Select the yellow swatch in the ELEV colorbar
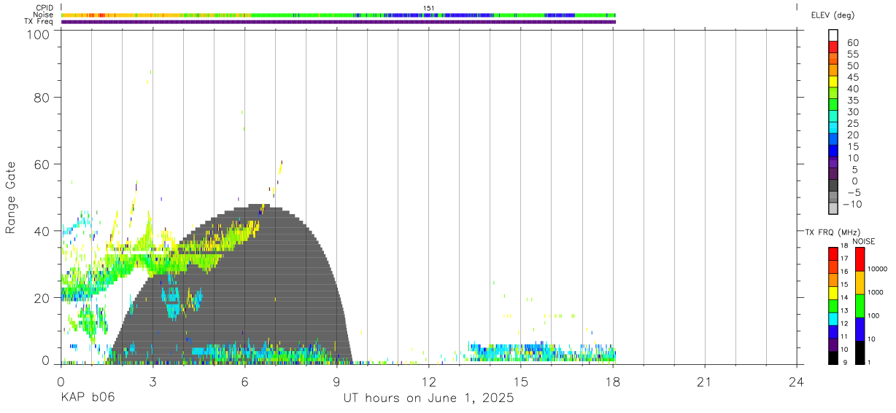The image size is (896, 413). tap(833, 81)
